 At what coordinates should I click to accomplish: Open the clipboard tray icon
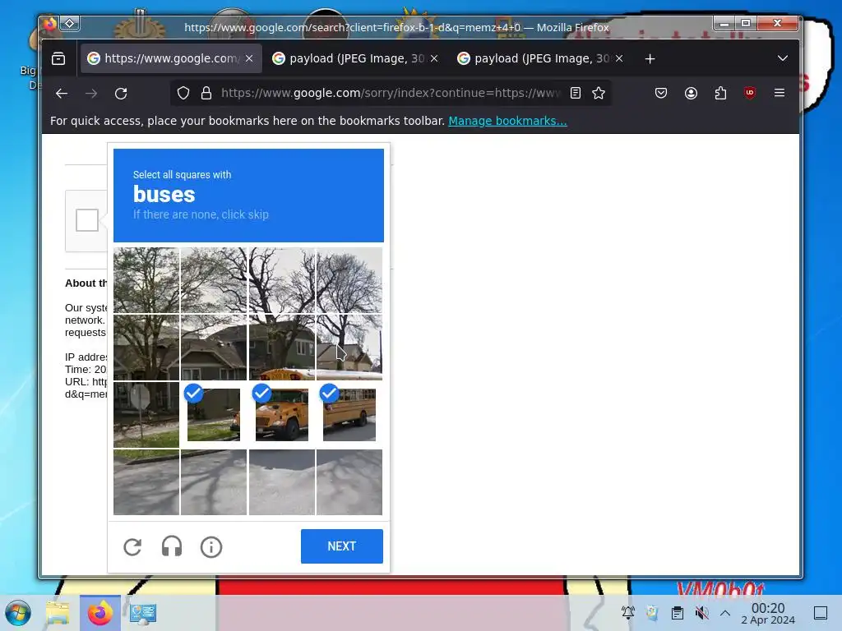[678, 612]
